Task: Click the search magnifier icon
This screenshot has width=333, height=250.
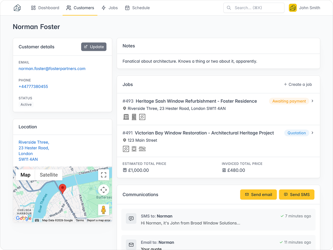Action: pyautogui.click(x=229, y=8)
